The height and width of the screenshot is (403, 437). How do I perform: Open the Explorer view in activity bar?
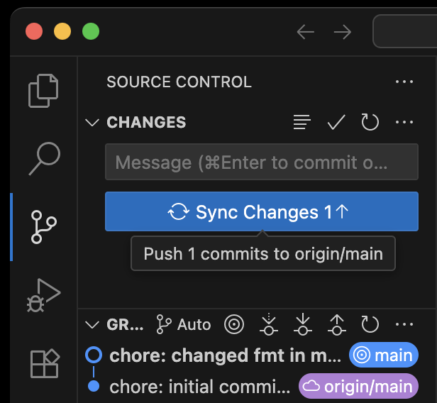(x=43, y=91)
